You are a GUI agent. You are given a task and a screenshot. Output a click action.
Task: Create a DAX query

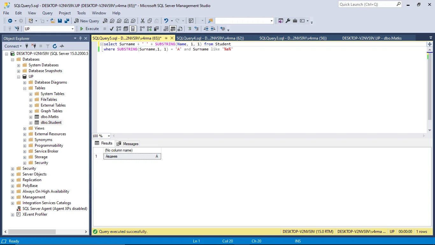[x=133, y=21]
